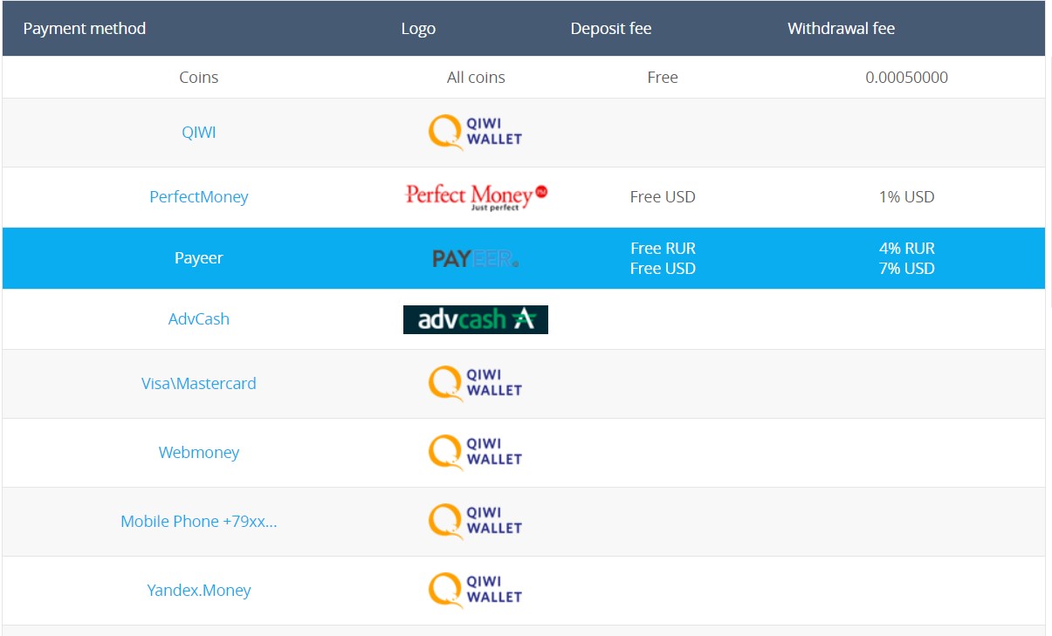Click the QIWI Wallet logo in Mobile Phone row
The width and height of the screenshot is (1052, 636).
click(475, 522)
